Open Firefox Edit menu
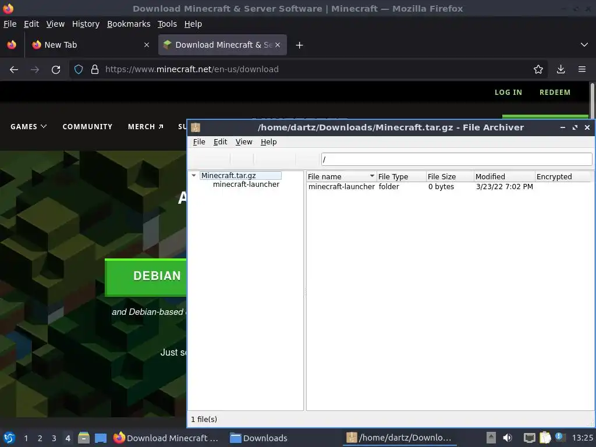The width and height of the screenshot is (596, 447). pos(31,24)
